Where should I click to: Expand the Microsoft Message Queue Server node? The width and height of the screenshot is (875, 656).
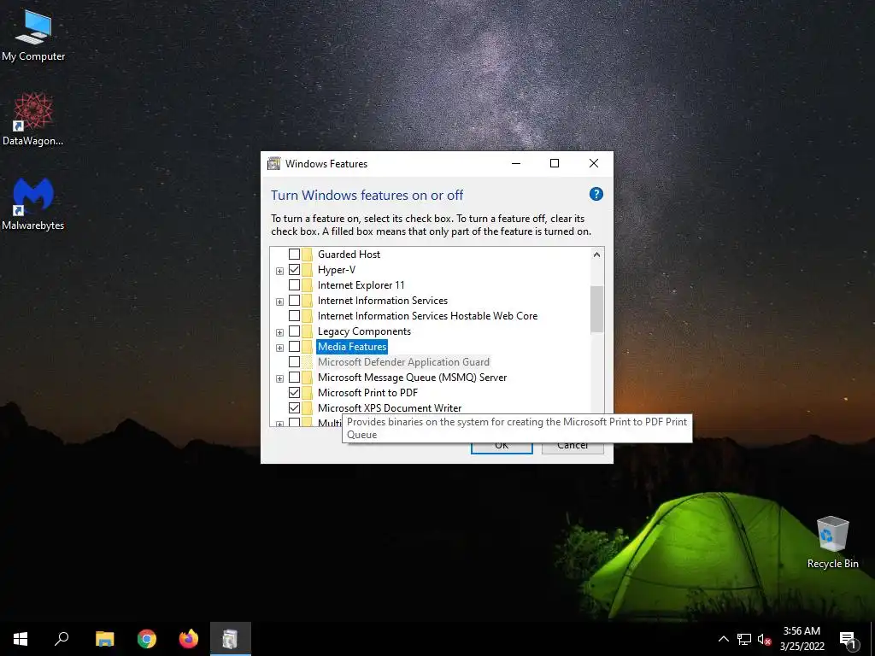279,378
